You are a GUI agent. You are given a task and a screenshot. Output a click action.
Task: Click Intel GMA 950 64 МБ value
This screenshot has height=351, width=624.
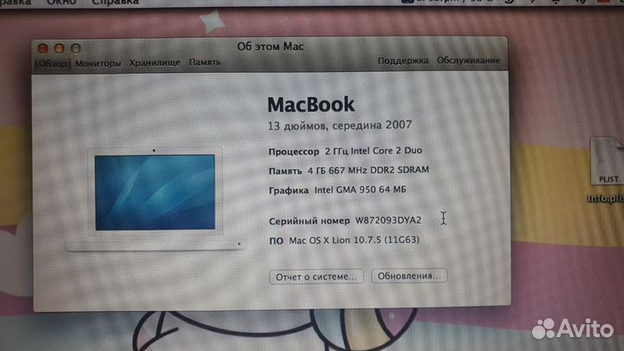pyautogui.click(x=361, y=190)
